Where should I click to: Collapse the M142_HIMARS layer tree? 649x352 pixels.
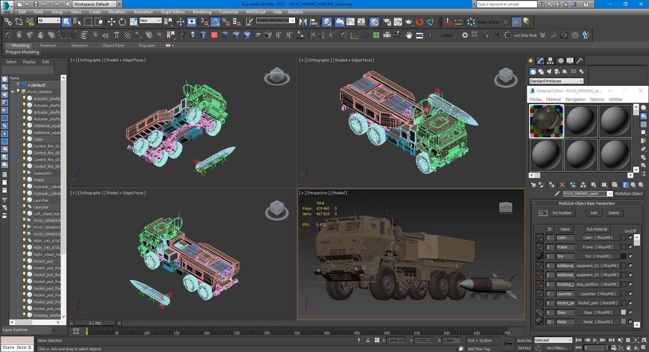point(13,92)
